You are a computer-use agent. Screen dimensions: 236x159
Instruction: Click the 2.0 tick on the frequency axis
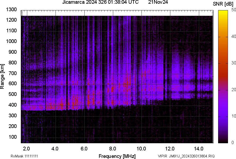click(27, 149)
